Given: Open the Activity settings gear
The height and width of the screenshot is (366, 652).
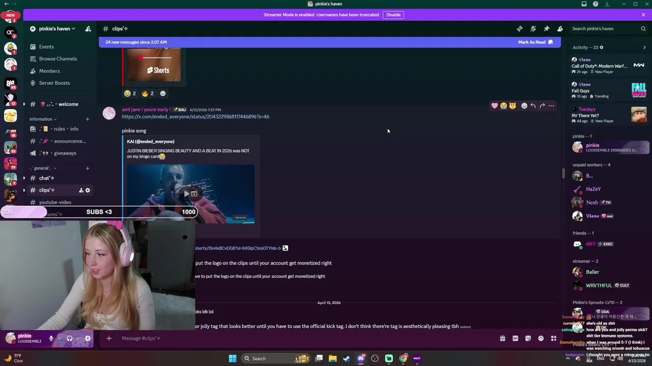Looking at the screenshot, I should tap(602, 47).
